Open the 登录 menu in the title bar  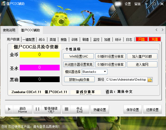[x=118, y=4]
